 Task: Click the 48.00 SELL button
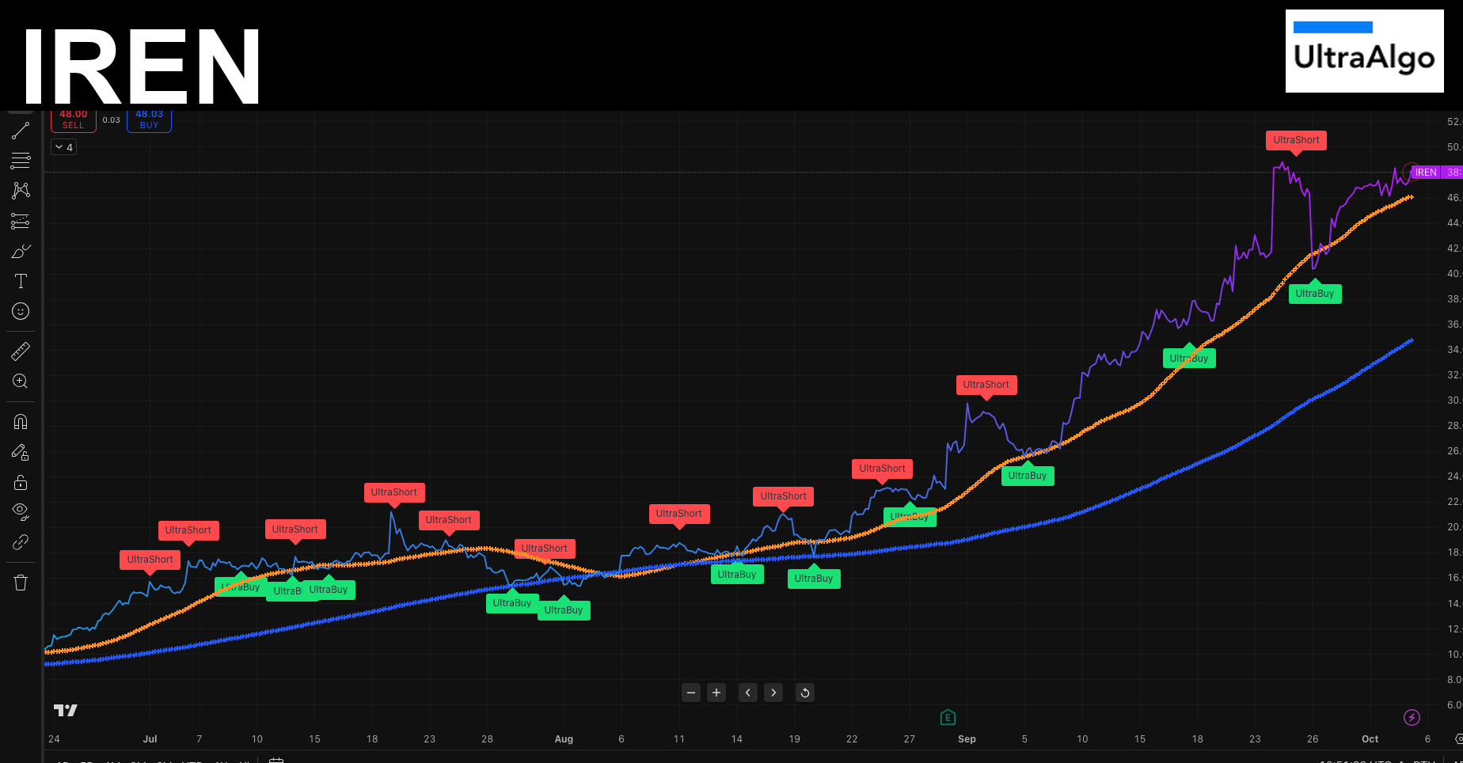(x=74, y=120)
